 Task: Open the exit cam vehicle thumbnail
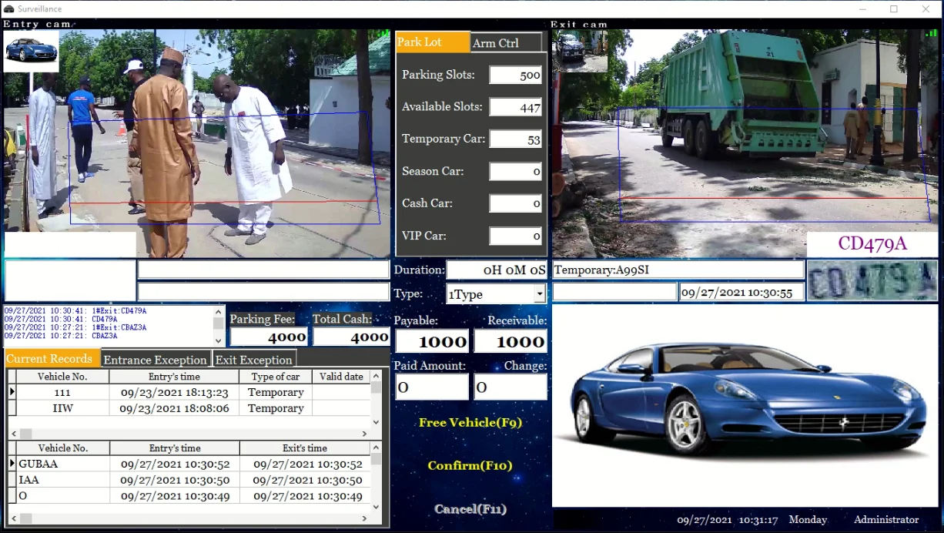tap(580, 51)
